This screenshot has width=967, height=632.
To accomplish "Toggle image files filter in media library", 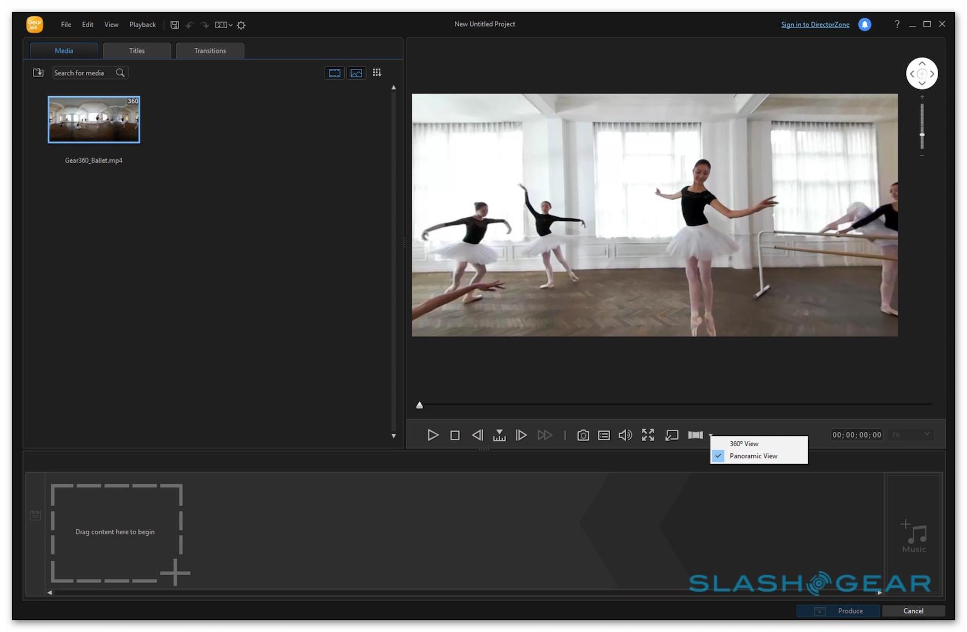I will tap(356, 73).
